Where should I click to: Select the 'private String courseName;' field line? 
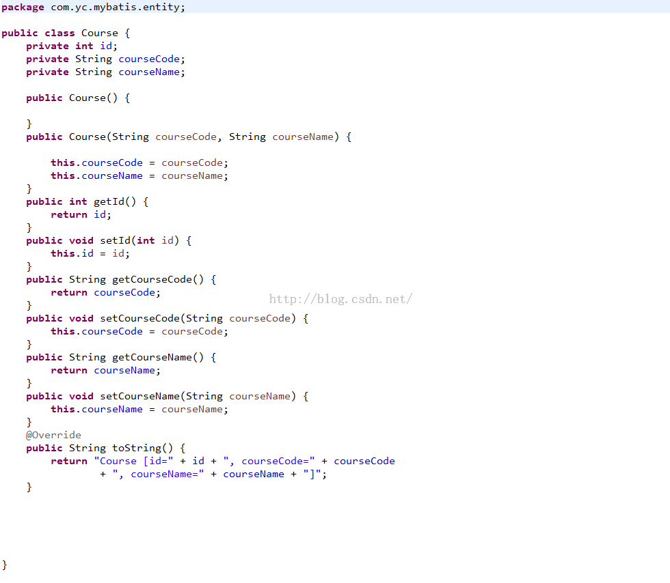(105, 72)
